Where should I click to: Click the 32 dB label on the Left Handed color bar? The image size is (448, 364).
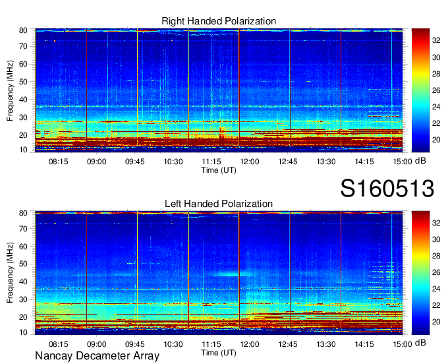click(x=436, y=223)
